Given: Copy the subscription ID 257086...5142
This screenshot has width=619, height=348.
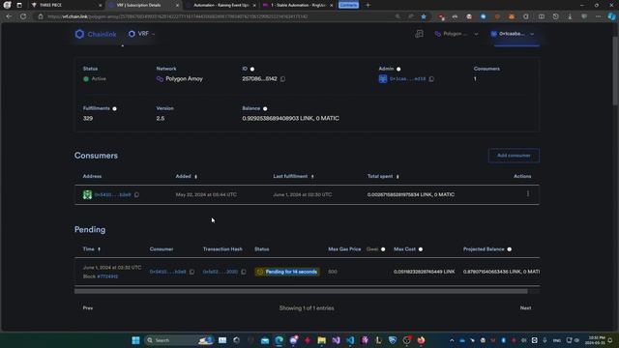Looking at the screenshot, I should pyautogui.click(x=283, y=79).
